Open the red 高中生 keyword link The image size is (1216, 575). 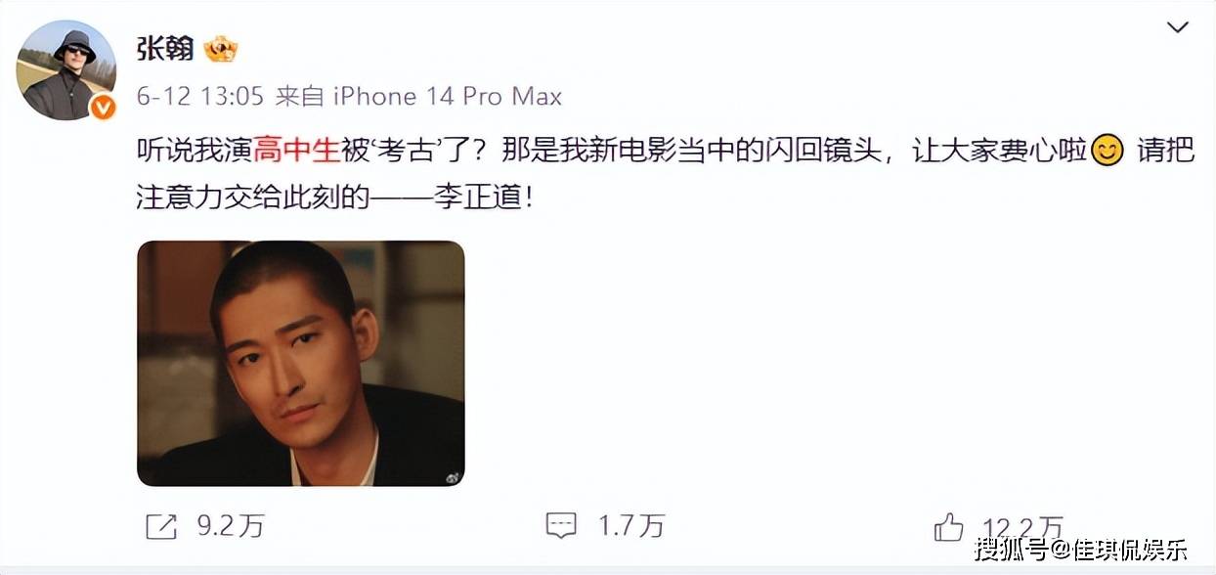tap(296, 152)
